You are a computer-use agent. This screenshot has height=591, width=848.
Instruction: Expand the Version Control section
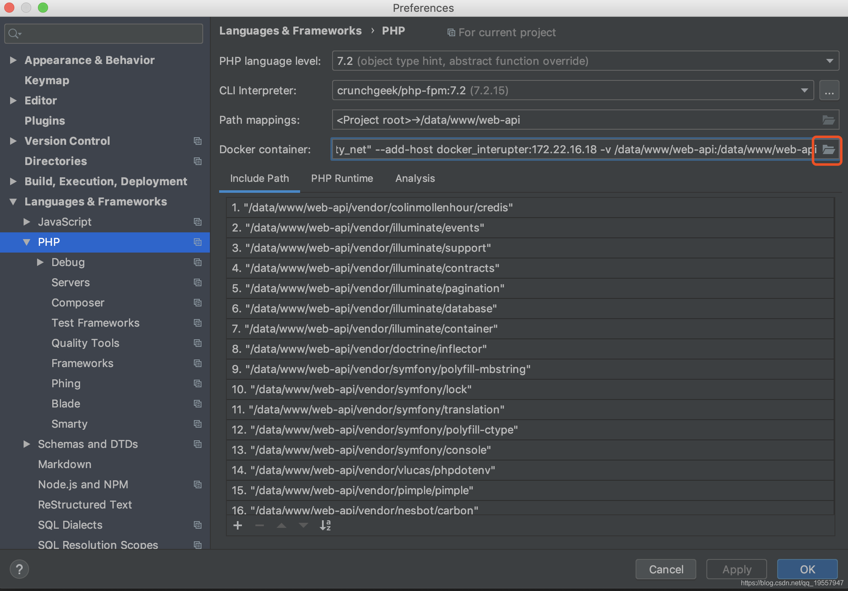coord(13,141)
